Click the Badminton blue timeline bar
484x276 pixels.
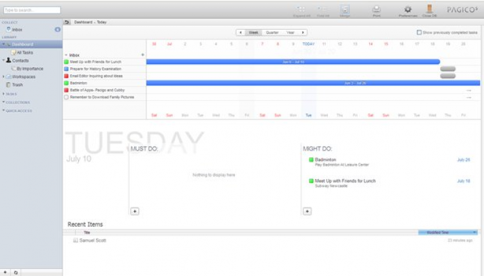[x=313, y=83]
